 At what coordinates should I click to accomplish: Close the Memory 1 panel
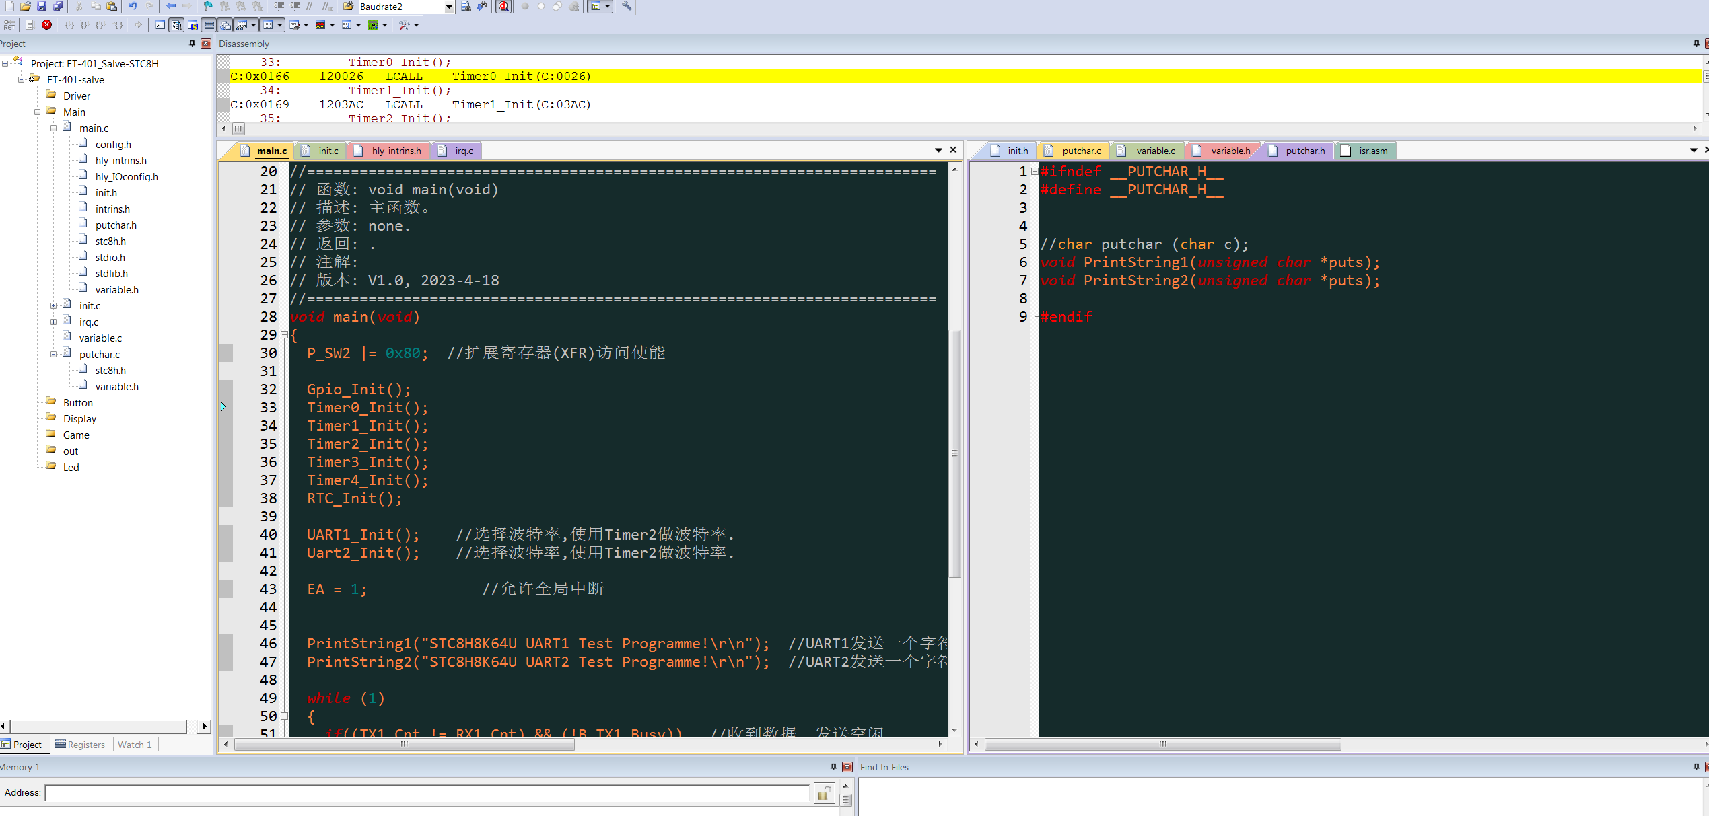point(847,767)
